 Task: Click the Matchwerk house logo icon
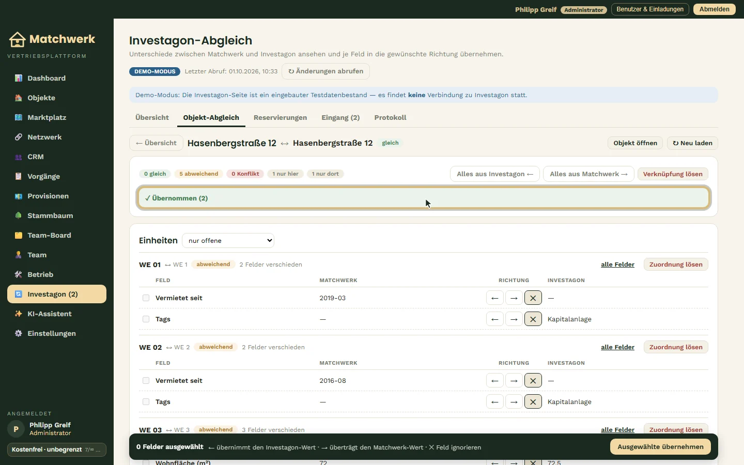17,39
